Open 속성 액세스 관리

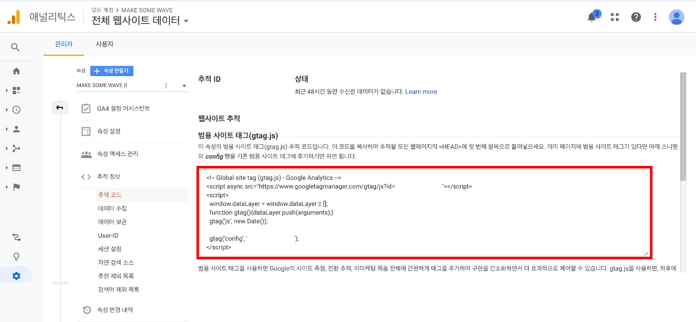pos(117,154)
